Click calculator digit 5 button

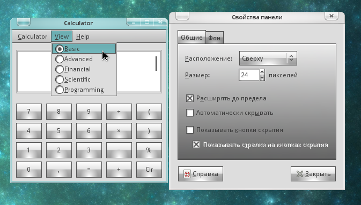(x=59, y=131)
